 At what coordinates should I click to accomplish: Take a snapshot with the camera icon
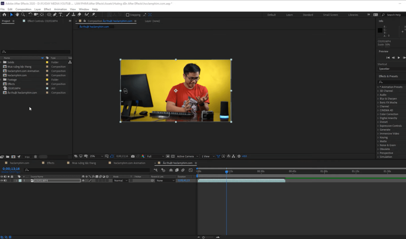click(x=133, y=156)
